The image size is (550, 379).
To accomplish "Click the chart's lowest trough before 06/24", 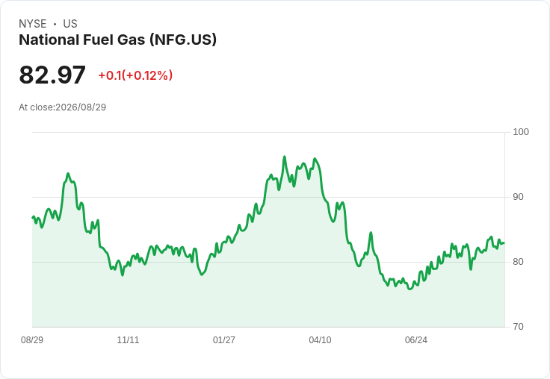I will (x=410, y=289).
